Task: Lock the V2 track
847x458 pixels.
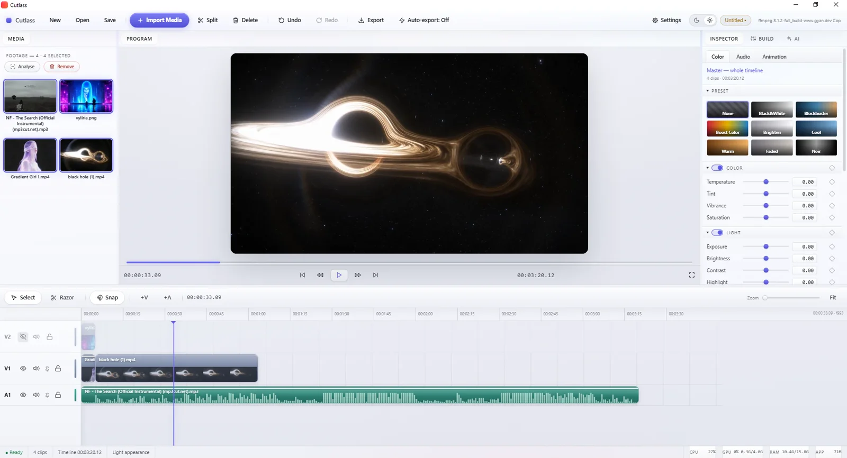Action: (50, 337)
